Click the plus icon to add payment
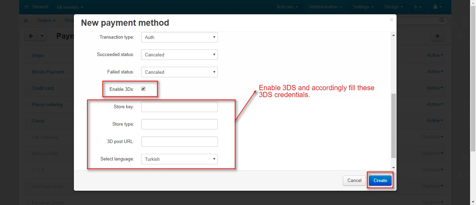Image resolution: width=476 pixels, height=205 pixels. 438,36
